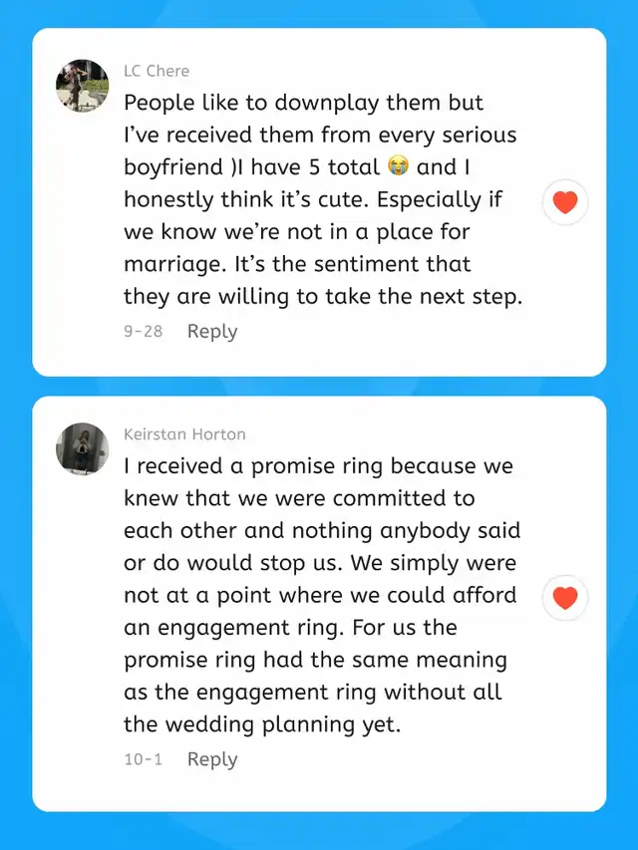Screen dimensions: 638x850
Task: Reply to LC Chere's comment
Action: [212, 331]
